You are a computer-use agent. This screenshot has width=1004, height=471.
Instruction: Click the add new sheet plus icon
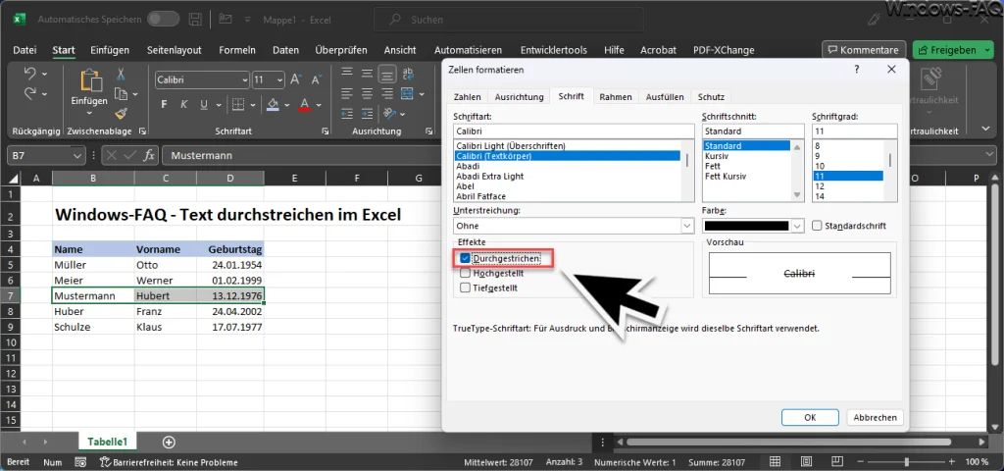(x=169, y=442)
